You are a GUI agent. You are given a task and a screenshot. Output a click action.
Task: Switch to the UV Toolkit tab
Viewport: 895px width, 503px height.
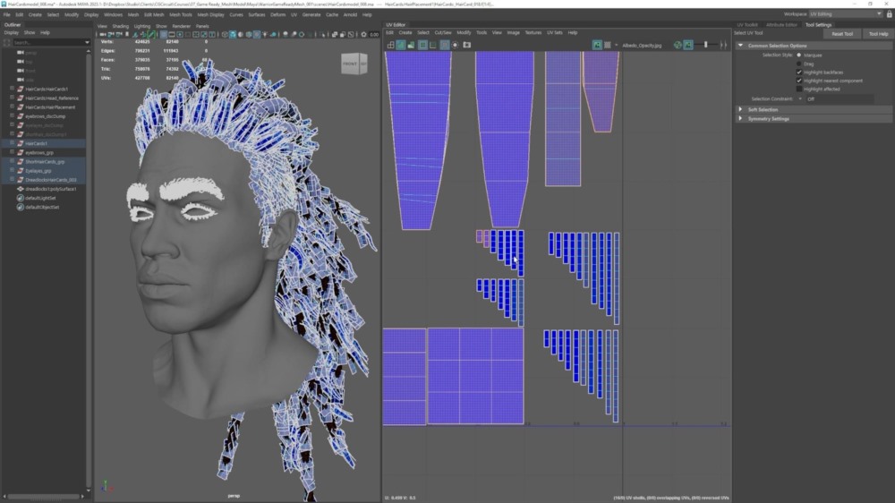pyautogui.click(x=747, y=25)
